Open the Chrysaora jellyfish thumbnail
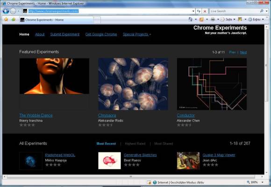This screenshot has height=187, width=271. click(133, 84)
